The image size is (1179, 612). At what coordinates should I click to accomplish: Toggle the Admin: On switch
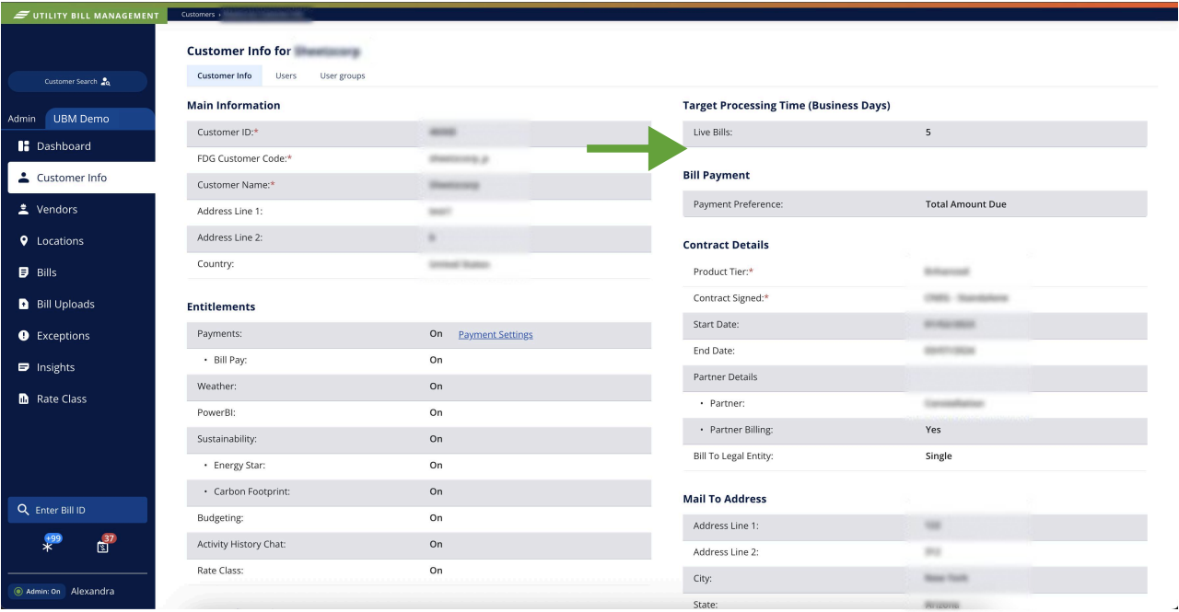(37, 591)
